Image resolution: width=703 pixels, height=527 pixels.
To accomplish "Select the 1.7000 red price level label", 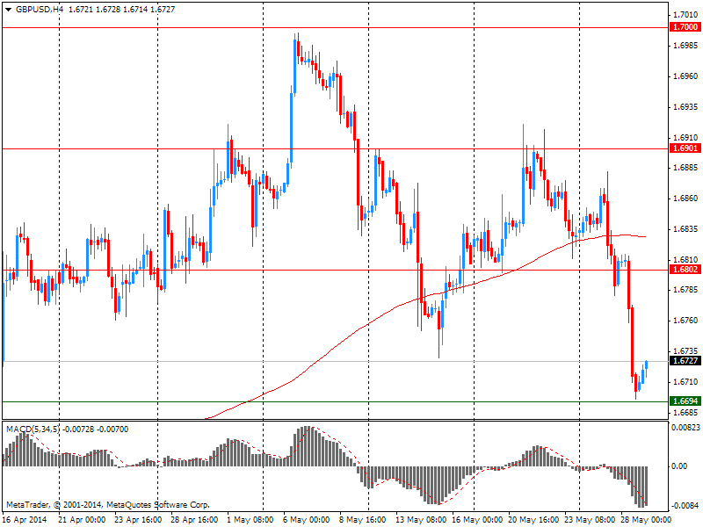I will coord(685,27).
